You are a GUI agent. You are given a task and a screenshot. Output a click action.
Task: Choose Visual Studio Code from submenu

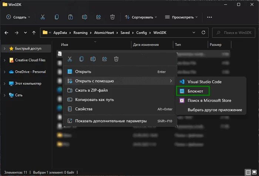[x=205, y=81]
